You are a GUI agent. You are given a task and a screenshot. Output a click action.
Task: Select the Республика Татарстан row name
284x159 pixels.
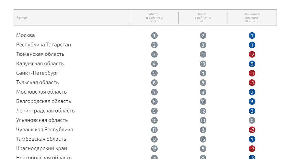coord(43,45)
